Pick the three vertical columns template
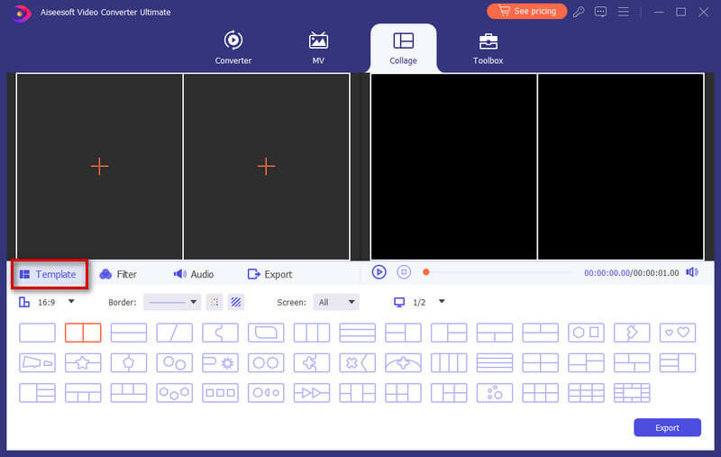Image resolution: width=721 pixels, height=457 pixels. coord(312,333)
